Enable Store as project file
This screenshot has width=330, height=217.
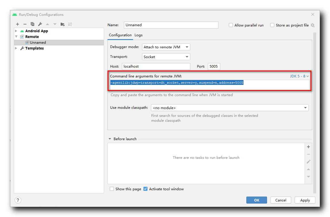[x=272, y=25]
